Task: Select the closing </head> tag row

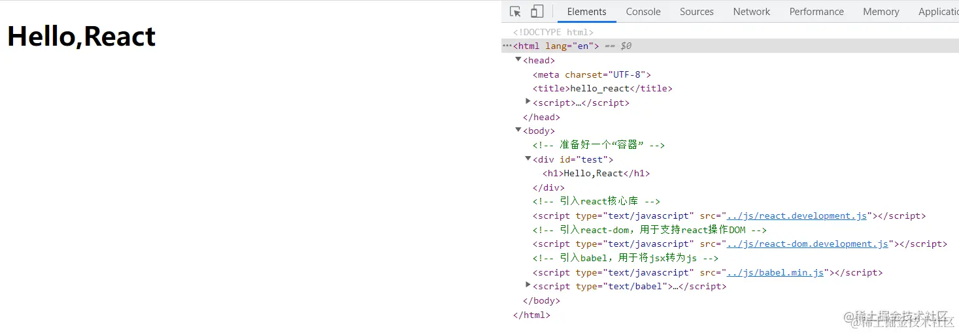Action: pyautogui.click(x=541, y=117)
